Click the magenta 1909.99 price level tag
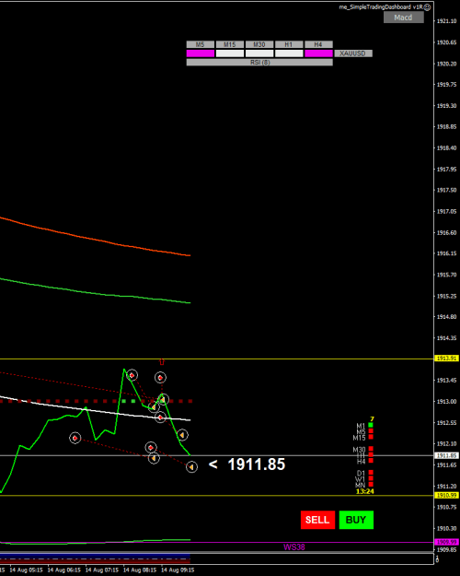Viewport: 460px width, 576px height. tap(446, 542)
